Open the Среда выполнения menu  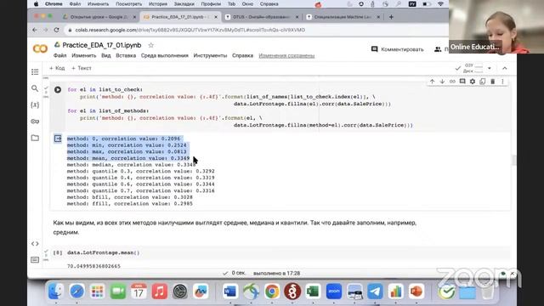click(164, 55)
